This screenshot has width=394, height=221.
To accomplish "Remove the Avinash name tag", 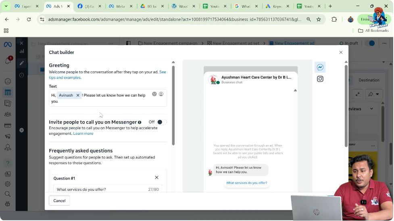I will (78, 95).
